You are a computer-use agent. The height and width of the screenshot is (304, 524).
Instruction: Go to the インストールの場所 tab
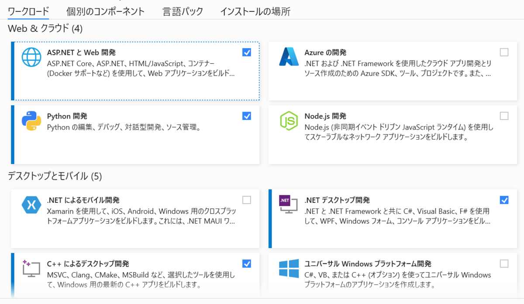[x=255, y=11]
